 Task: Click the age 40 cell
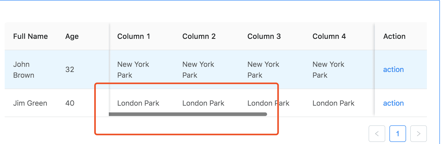pyautogui.click(x=70, y=103)
